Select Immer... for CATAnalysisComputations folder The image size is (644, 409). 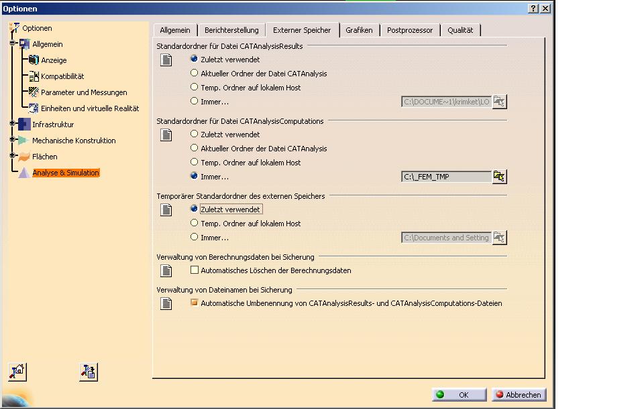pyautogui.click(x=195, y=176)
